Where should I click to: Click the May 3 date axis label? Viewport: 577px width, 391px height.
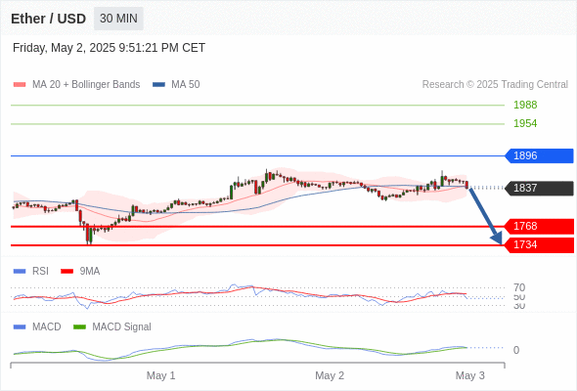(x=470, y=375)
